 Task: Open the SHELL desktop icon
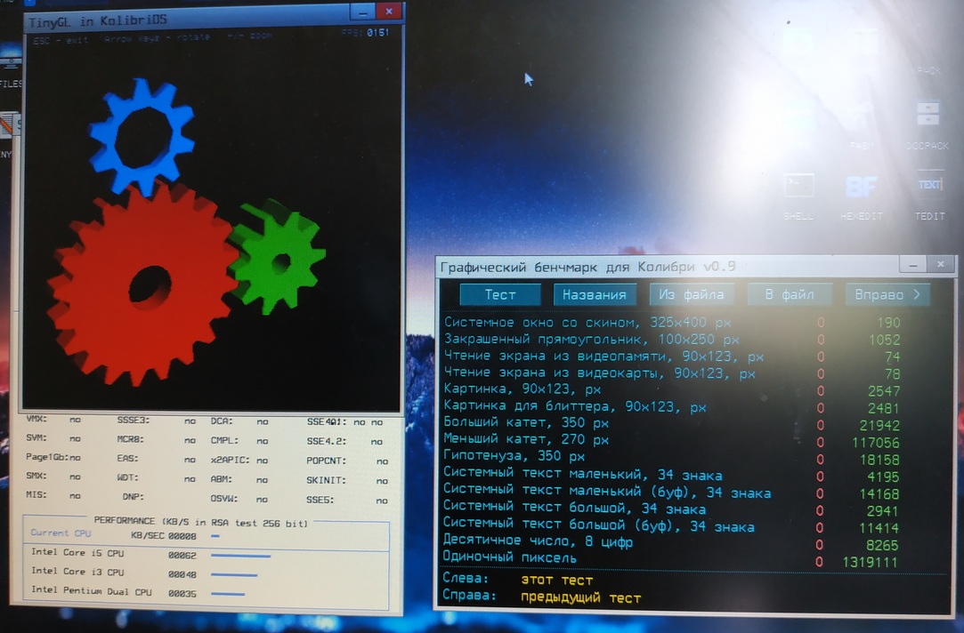point(798,188)
